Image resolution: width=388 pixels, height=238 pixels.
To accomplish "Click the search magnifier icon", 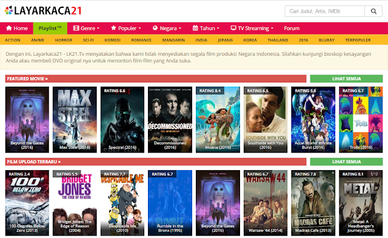I will [x=373, y=12].
